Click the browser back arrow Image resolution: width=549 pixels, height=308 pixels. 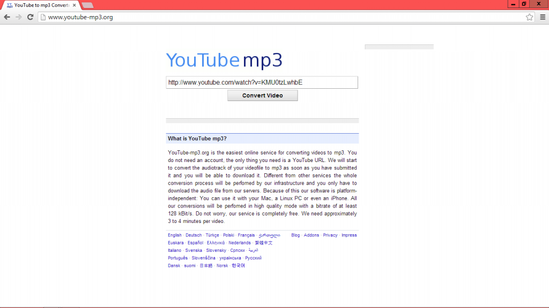click(x=7, y=17)
